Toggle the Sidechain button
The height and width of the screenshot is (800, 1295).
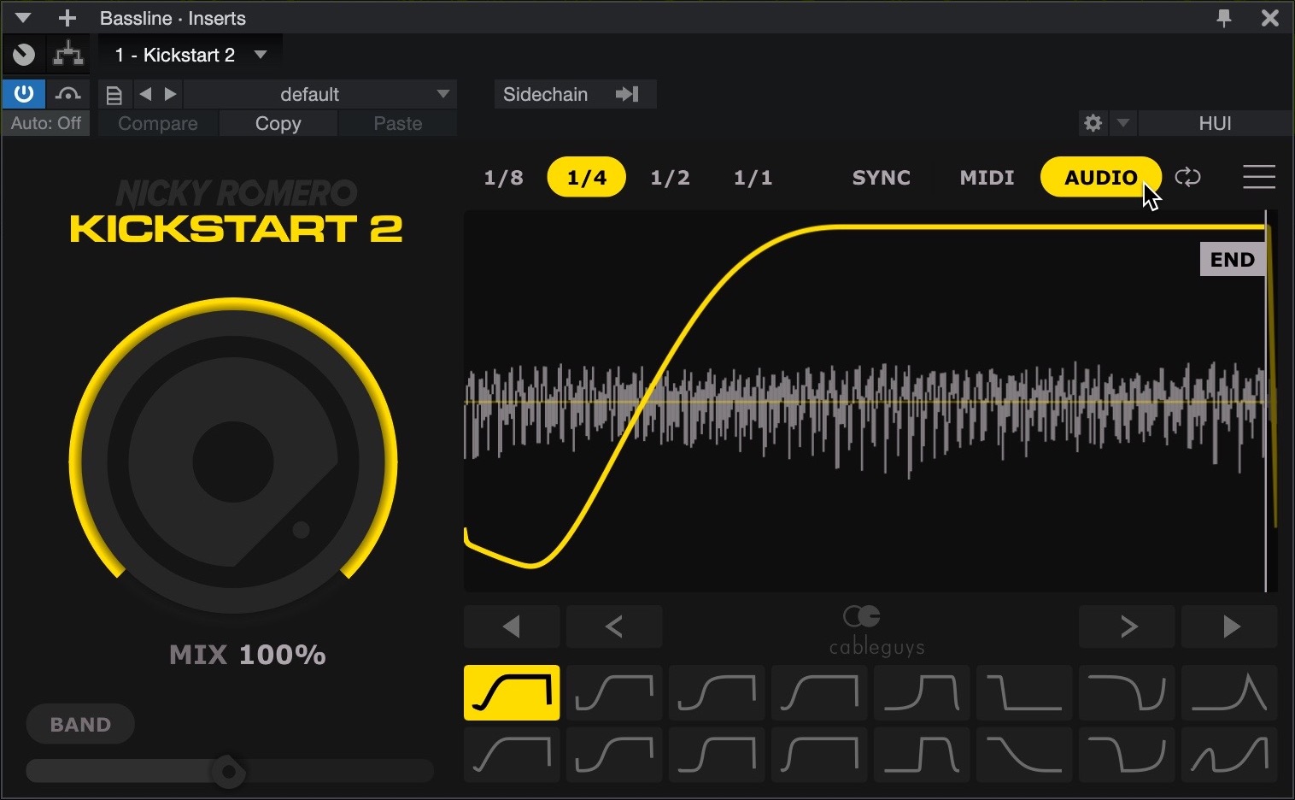(x=575, y=94)
